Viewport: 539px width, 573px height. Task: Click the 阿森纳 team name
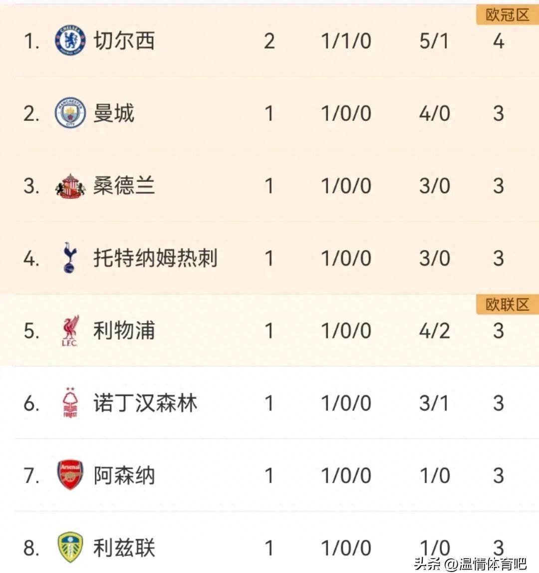[x=124, y=476]
